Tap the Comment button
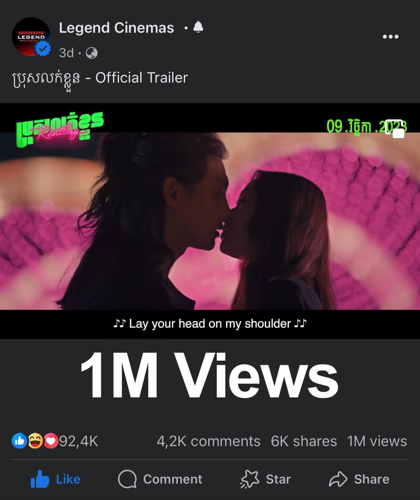420x500 pixels. (x=160, y=479)
